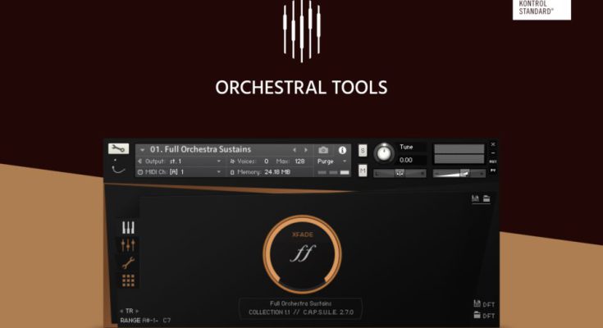Toggle the Solo S button
603x328 pixels.
[363, 150]
